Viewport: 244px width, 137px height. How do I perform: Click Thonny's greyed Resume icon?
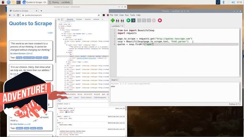pyautogui.click(x=154, y=20)
